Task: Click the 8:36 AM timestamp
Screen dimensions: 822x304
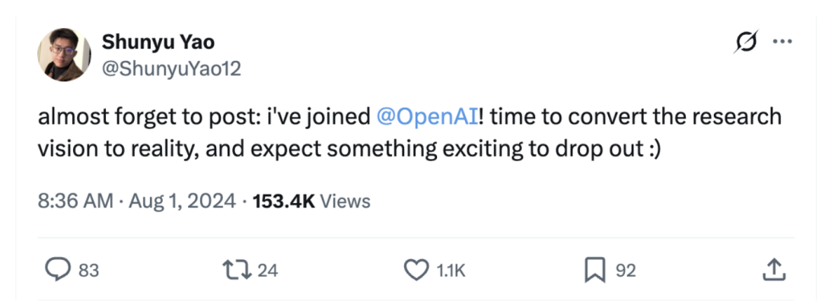Action: (x=73, y=201)
